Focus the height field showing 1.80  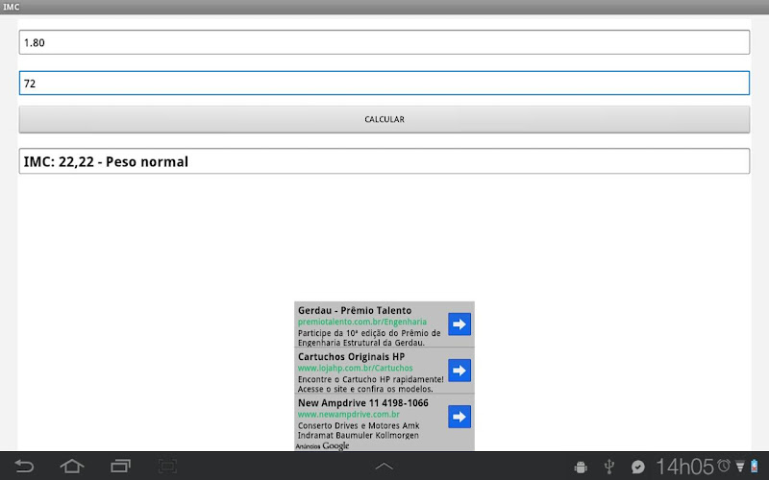pos(384,42)
